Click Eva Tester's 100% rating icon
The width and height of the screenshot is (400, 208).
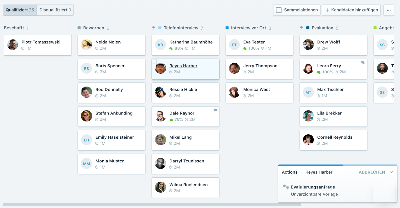pos(245,48)
